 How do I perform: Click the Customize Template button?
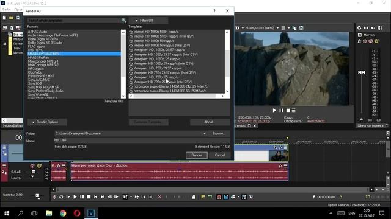pyautogui.click(x=148, y=122)
